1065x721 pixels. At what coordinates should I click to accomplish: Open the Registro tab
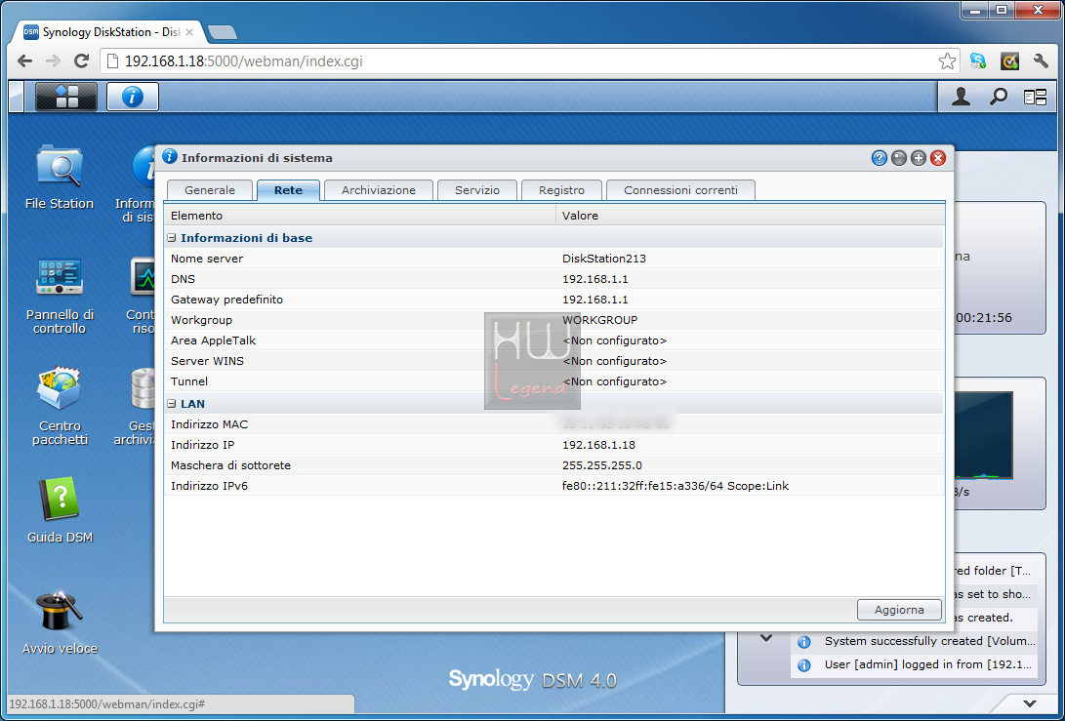pyautogui.click(x=561, y=190)
